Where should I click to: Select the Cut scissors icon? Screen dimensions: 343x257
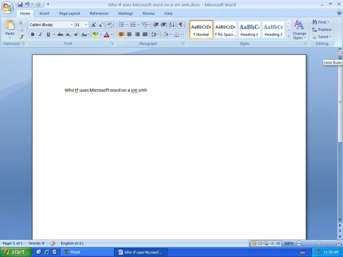pyautogui.click(x=20, y=22)
